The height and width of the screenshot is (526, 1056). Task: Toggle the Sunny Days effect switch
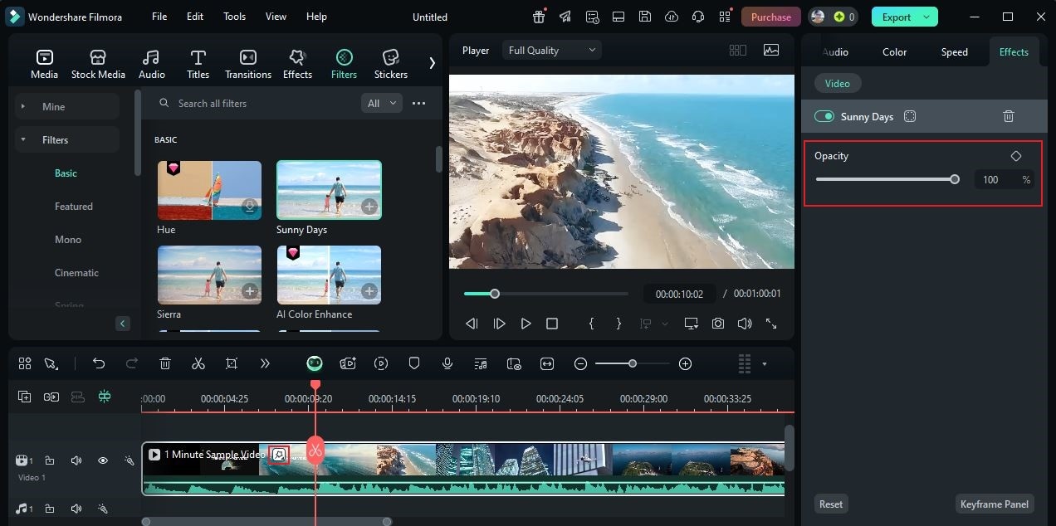824,117
